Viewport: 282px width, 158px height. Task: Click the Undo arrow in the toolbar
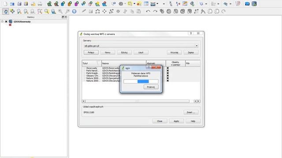pos(148,11)
